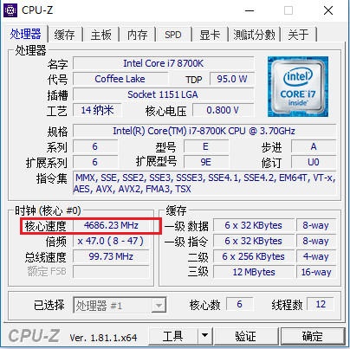Go to the 关于 tab

click(298, 35)
